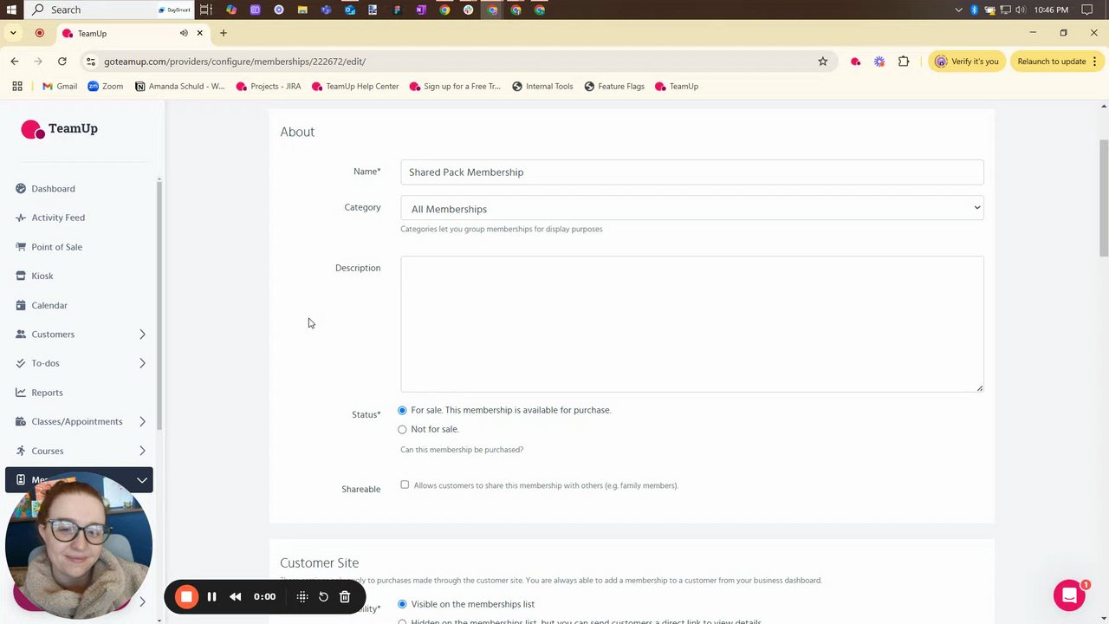Reload the page

point(62,62)
